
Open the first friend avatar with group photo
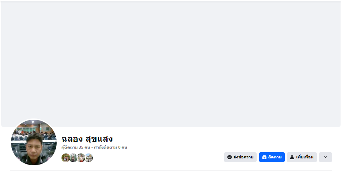[66, 158]
